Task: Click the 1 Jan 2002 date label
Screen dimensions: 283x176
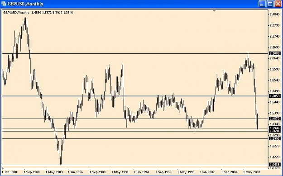Action: [207, 172]
